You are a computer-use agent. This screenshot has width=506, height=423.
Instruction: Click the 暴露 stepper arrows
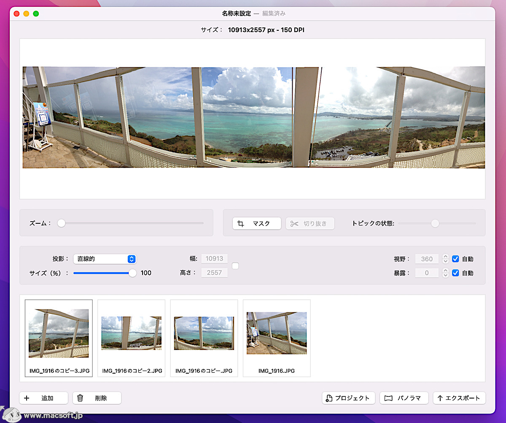point(445,273)
